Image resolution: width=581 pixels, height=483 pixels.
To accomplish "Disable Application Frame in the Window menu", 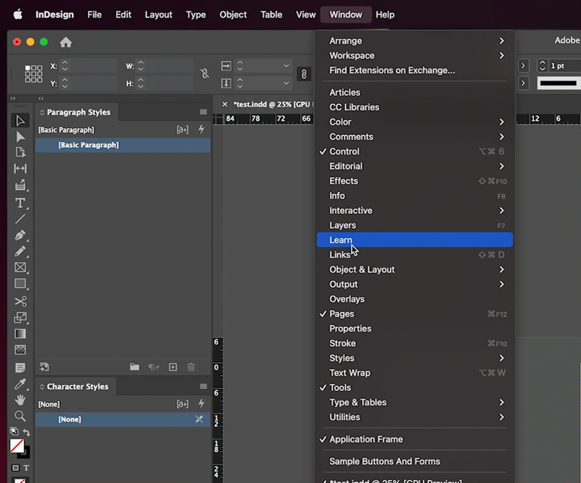I will [366, 439].
